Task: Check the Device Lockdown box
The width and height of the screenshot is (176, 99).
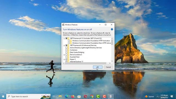Action: tap(66, 55)
